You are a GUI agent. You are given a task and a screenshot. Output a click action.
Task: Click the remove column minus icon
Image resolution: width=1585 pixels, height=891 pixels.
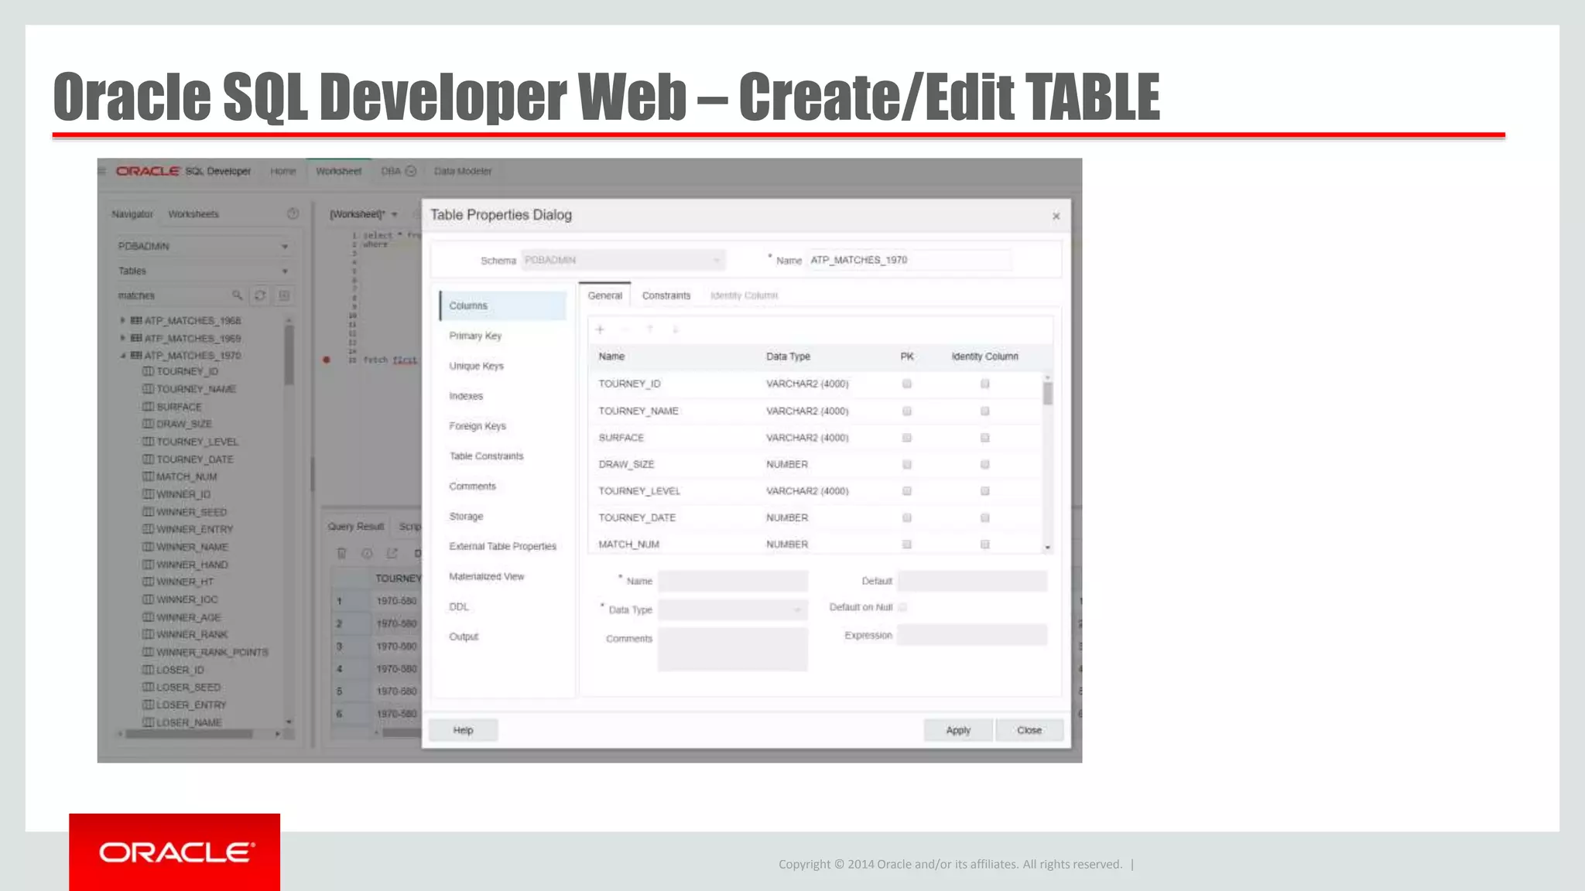pos(625,329)
